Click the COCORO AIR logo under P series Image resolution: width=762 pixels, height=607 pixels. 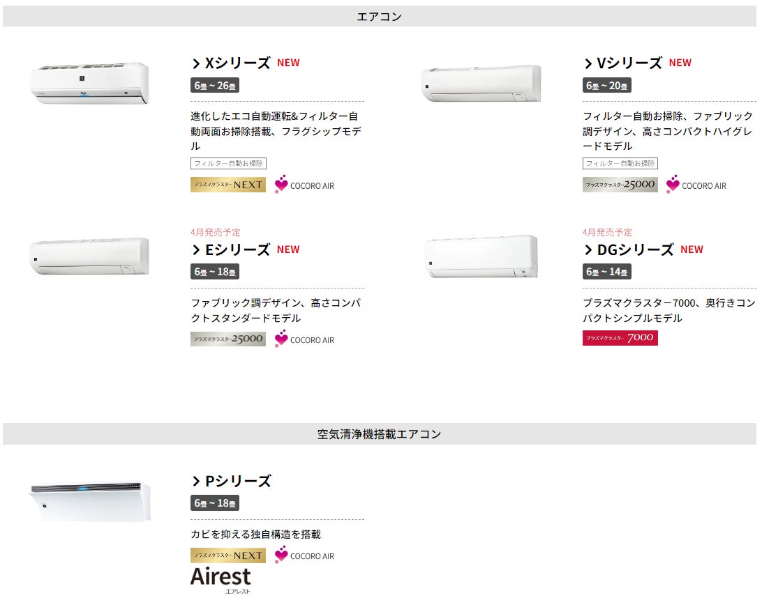[304, 555]
